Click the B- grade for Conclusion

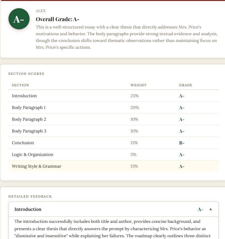click(182, 143)
